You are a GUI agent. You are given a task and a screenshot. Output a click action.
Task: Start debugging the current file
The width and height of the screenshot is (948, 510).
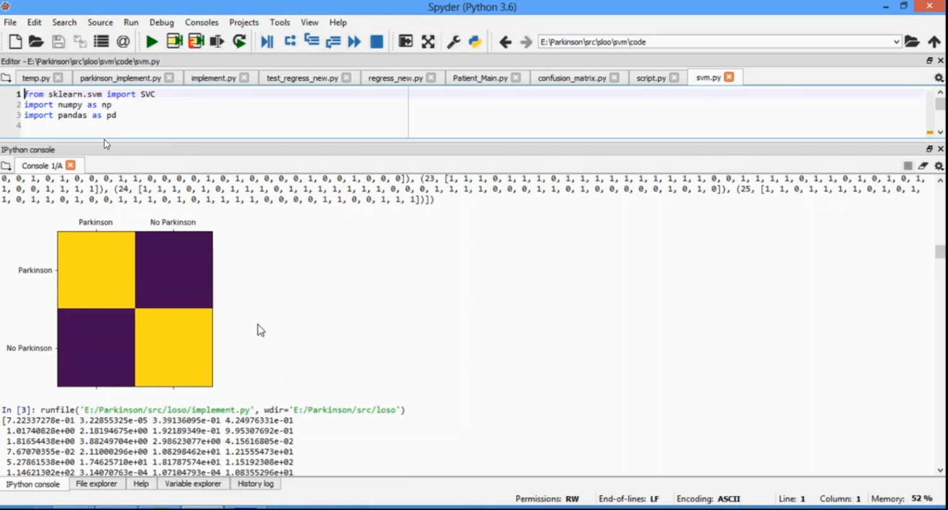pos(267,41)
